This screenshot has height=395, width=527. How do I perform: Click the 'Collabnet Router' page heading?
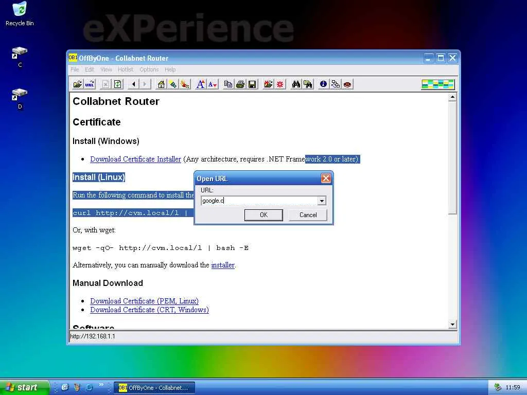(x=116, y=101)
